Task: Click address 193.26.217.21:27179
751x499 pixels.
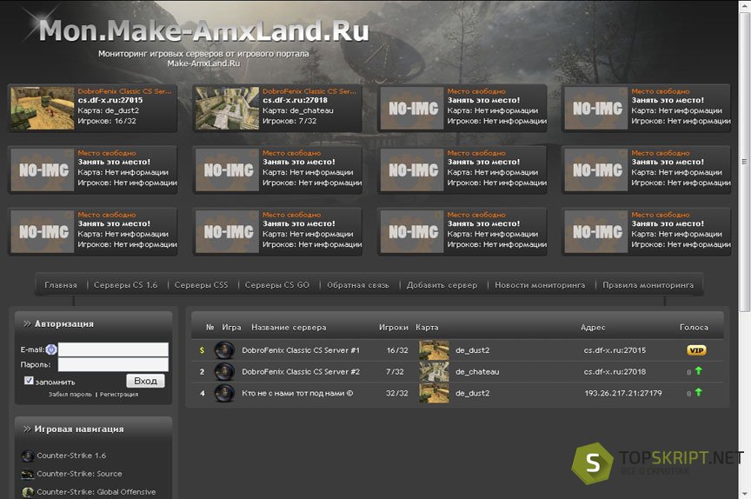Action: [623, 393]
